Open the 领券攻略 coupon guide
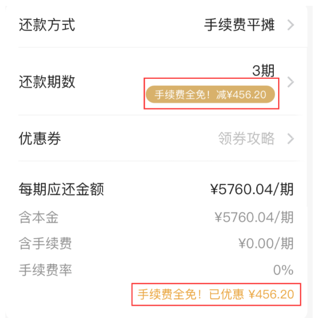Screen dimensions: 318x318 click(x=246, y=138)
